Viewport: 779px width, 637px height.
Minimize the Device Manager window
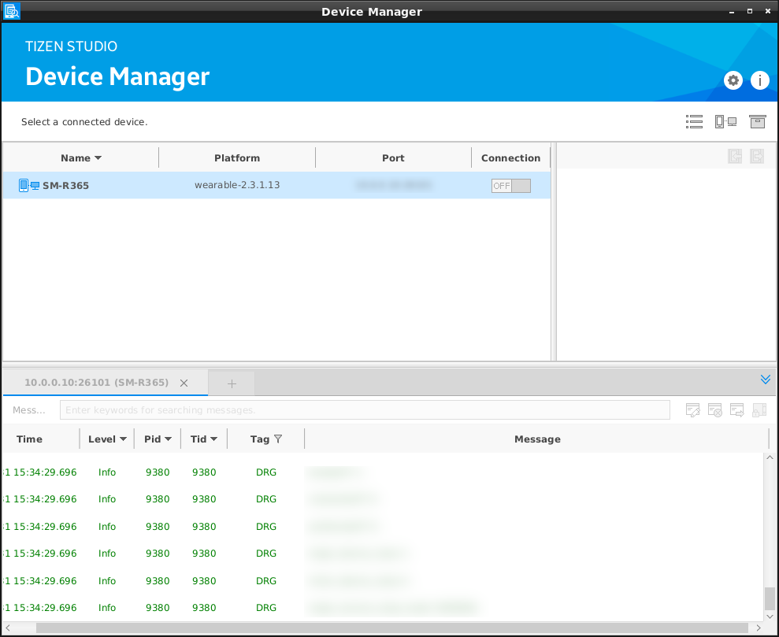pyautogui.click(x=731, y=12)
